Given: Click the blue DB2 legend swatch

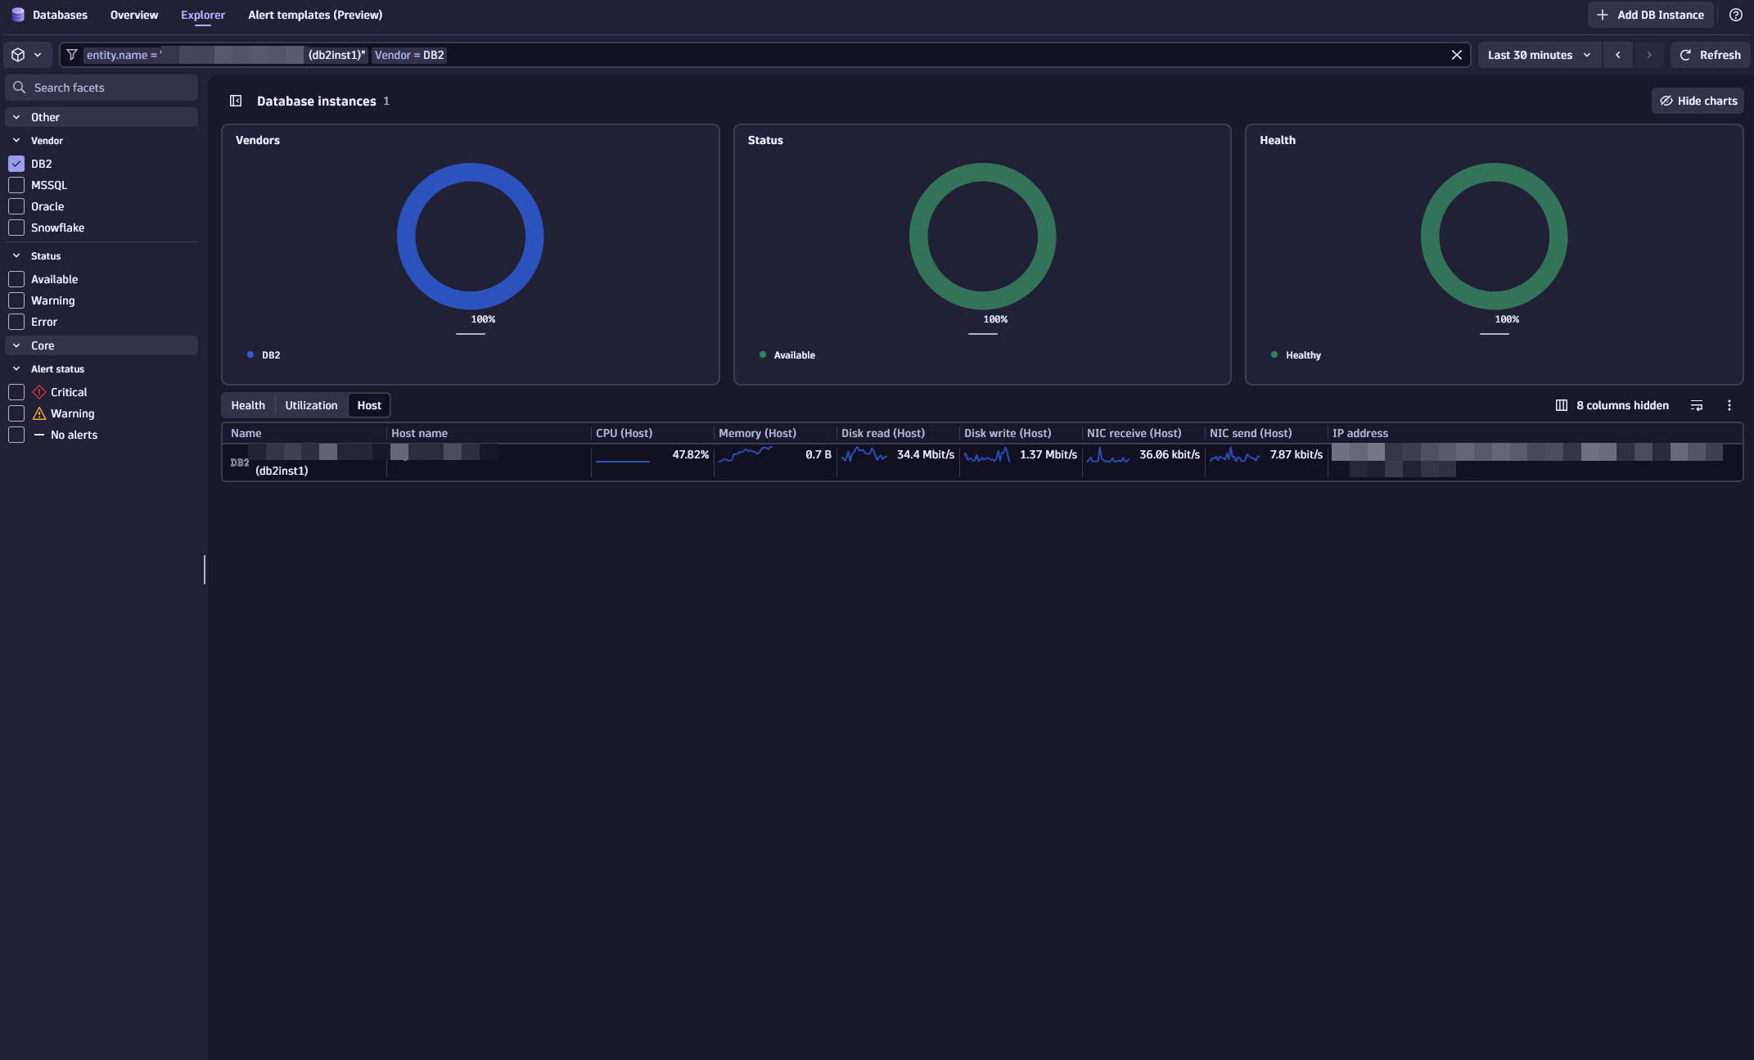Looking at the screenshot, I should (250, 355).
